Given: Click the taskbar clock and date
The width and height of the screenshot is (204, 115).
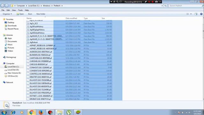Looking at the screenshot, I should [197, 112].
